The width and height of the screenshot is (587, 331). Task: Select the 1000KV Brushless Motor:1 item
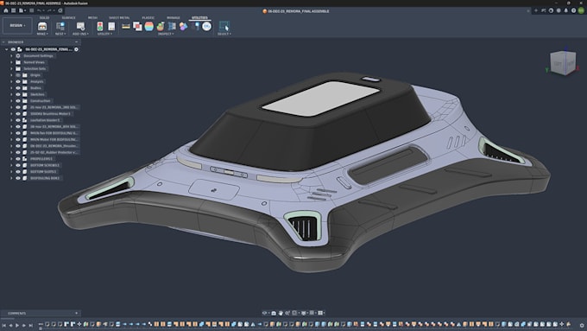(50, 113)
